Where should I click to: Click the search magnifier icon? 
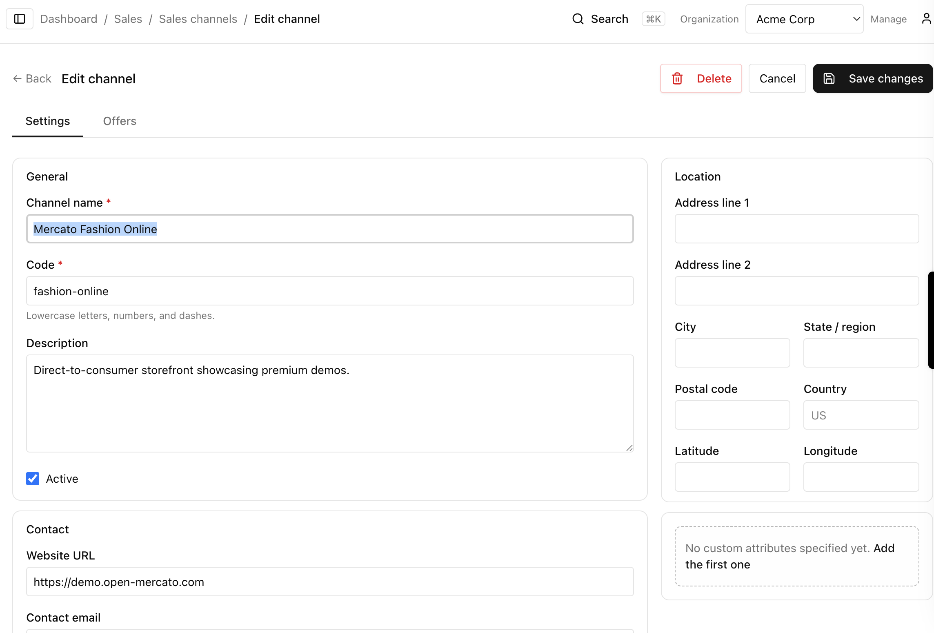[x=578, y=19]
